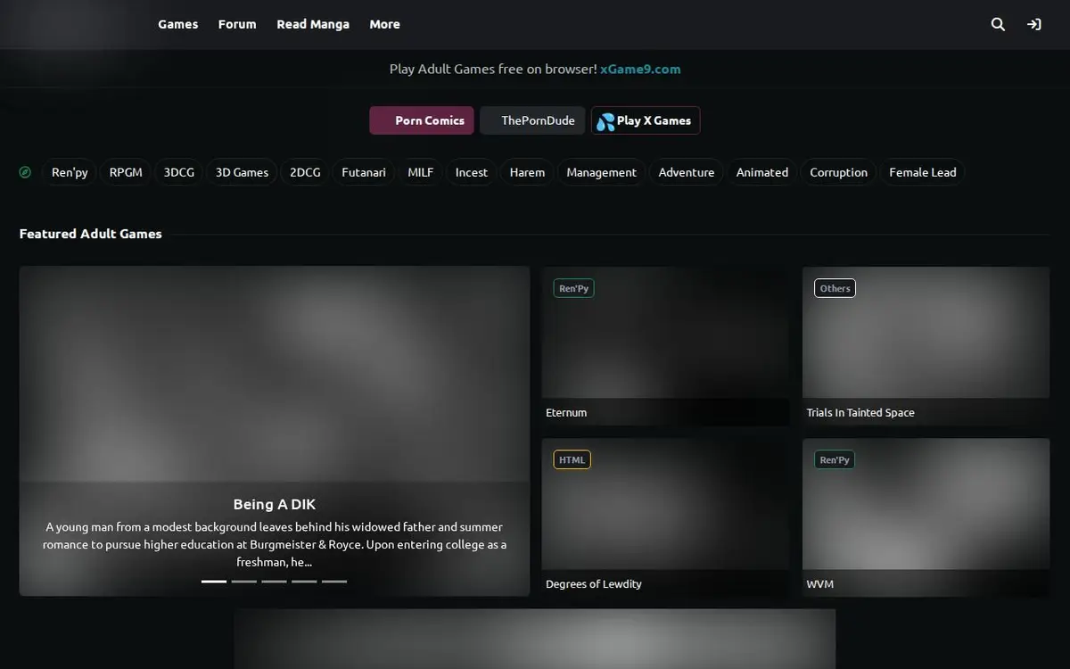Select the first carousel slide indicator
This screenshot has height=669, width=1070.
coord(214,582)
